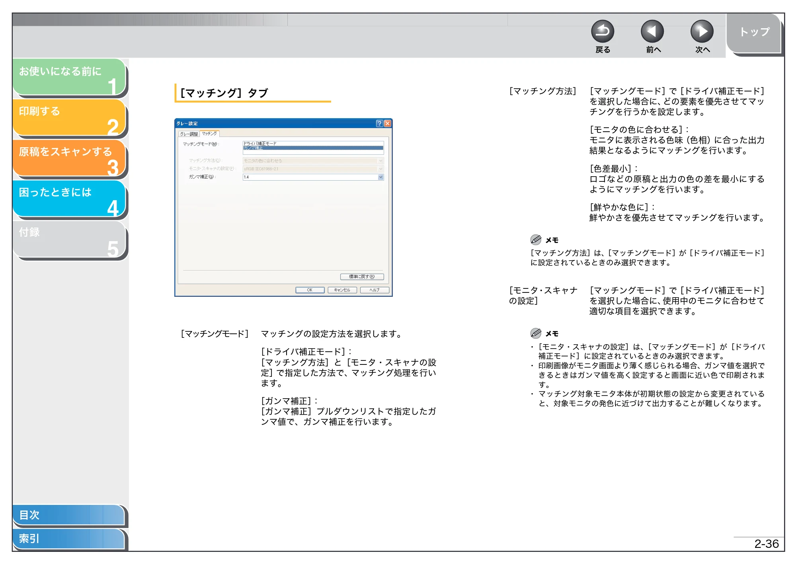Viewport: 796px width, 563px height.
Task: Open chapter 2 印刷する
Action: coord(69,118)
